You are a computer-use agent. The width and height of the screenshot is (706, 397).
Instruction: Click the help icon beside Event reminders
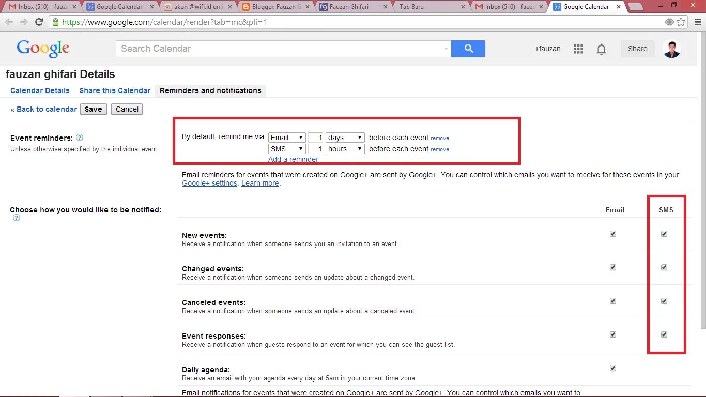80,138
